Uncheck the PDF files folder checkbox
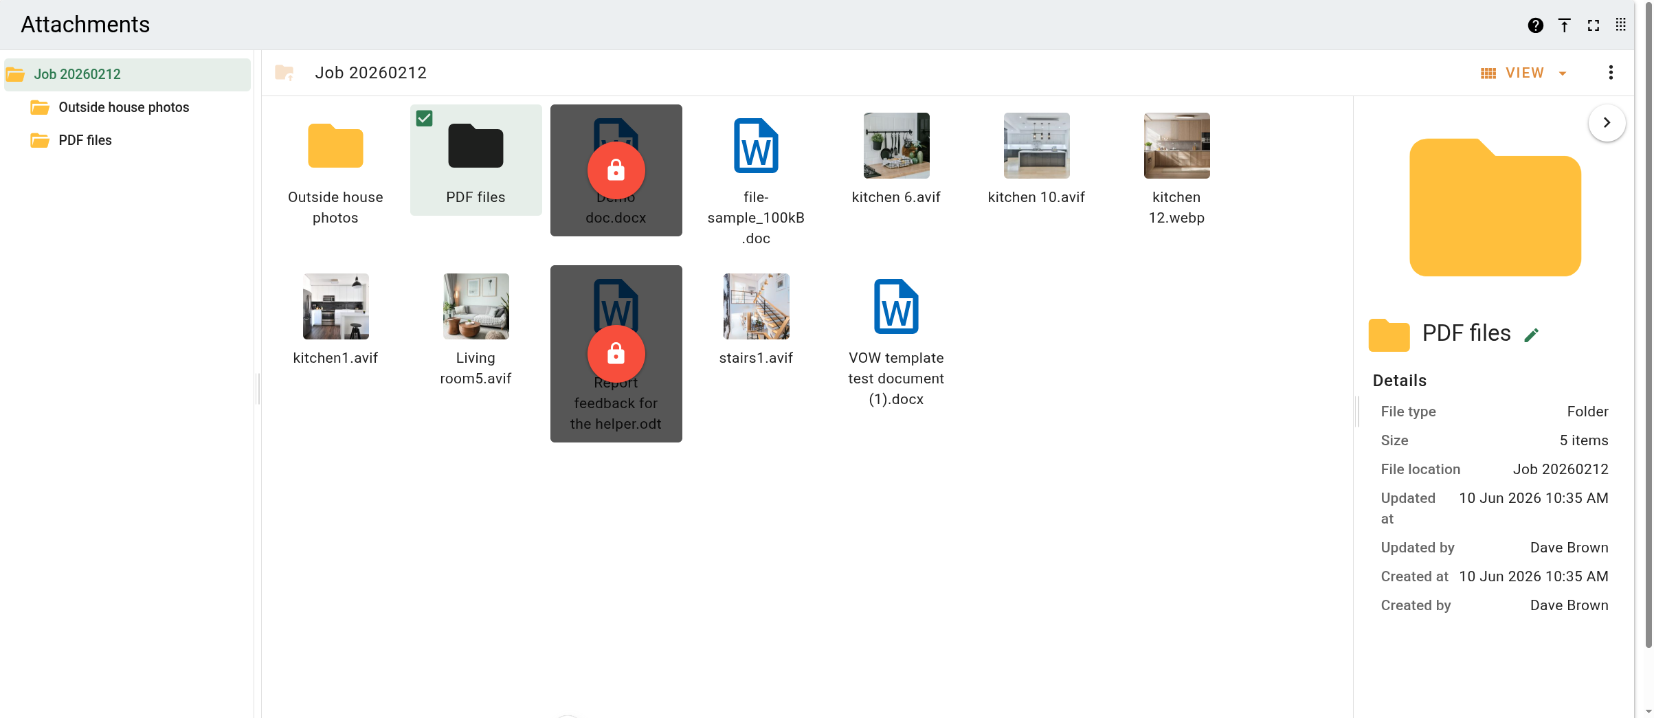Image resolution: width=1654 pixels, height=718 pixels. pyautogui.click(x=425, y=118)
